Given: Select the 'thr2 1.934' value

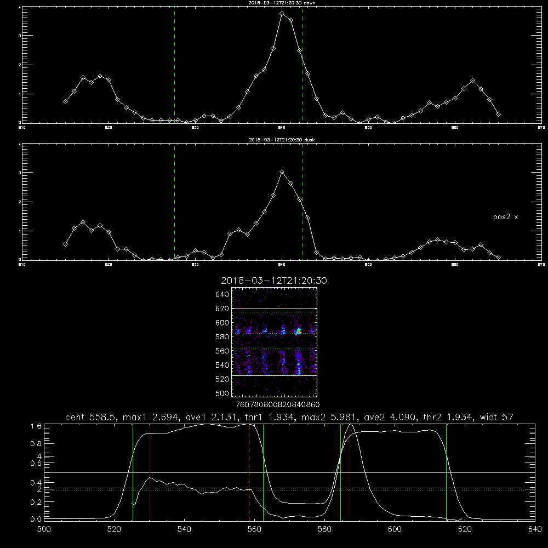Looking at the screenshot, I should click(448, 417).
